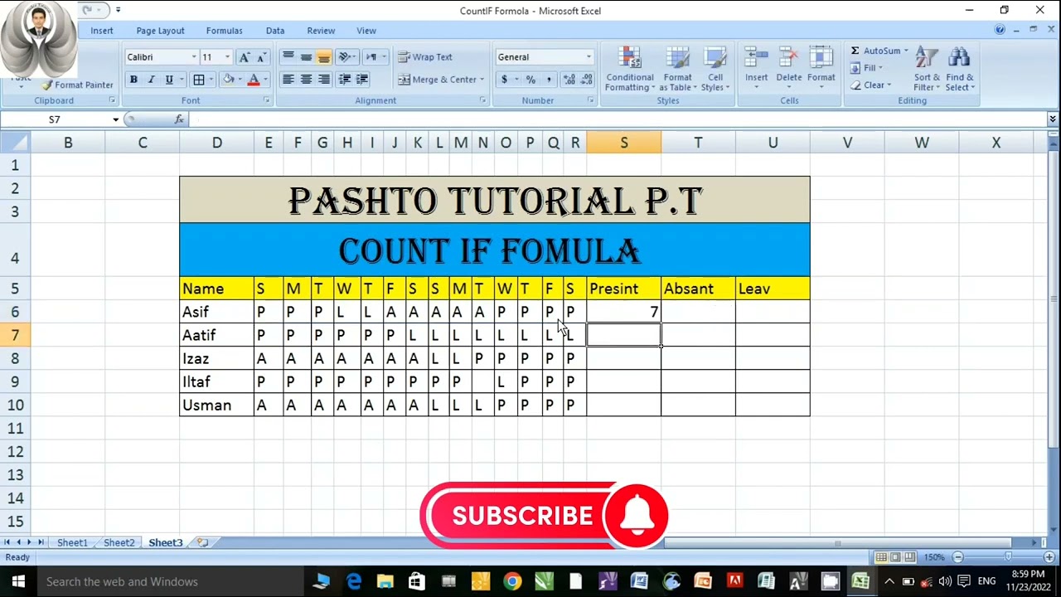Toggle Underline formatting
The image size is (1061, 597).
point(169,80)
